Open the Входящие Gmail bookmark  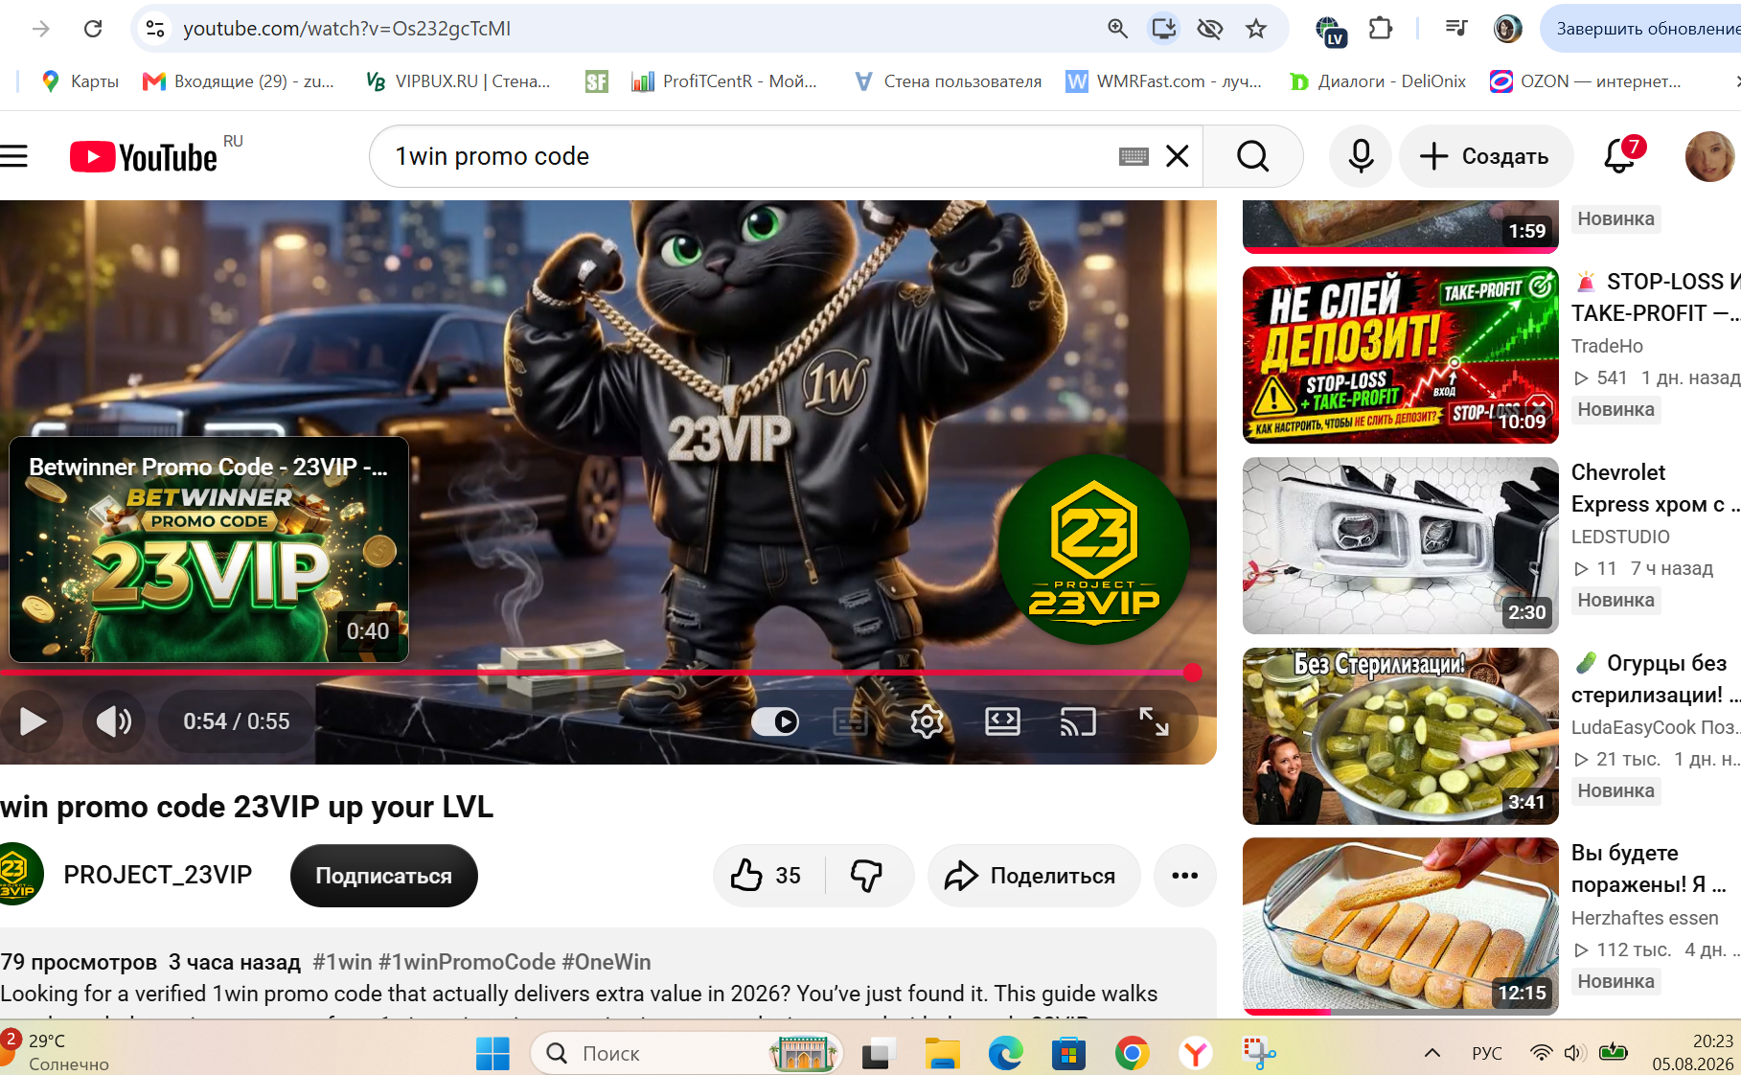click(x=239, y=81)
